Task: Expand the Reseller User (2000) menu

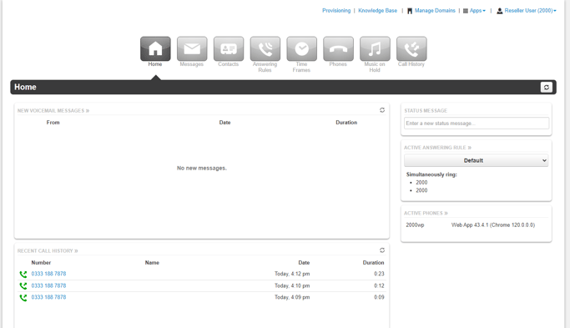Action: tap(527, 11)
